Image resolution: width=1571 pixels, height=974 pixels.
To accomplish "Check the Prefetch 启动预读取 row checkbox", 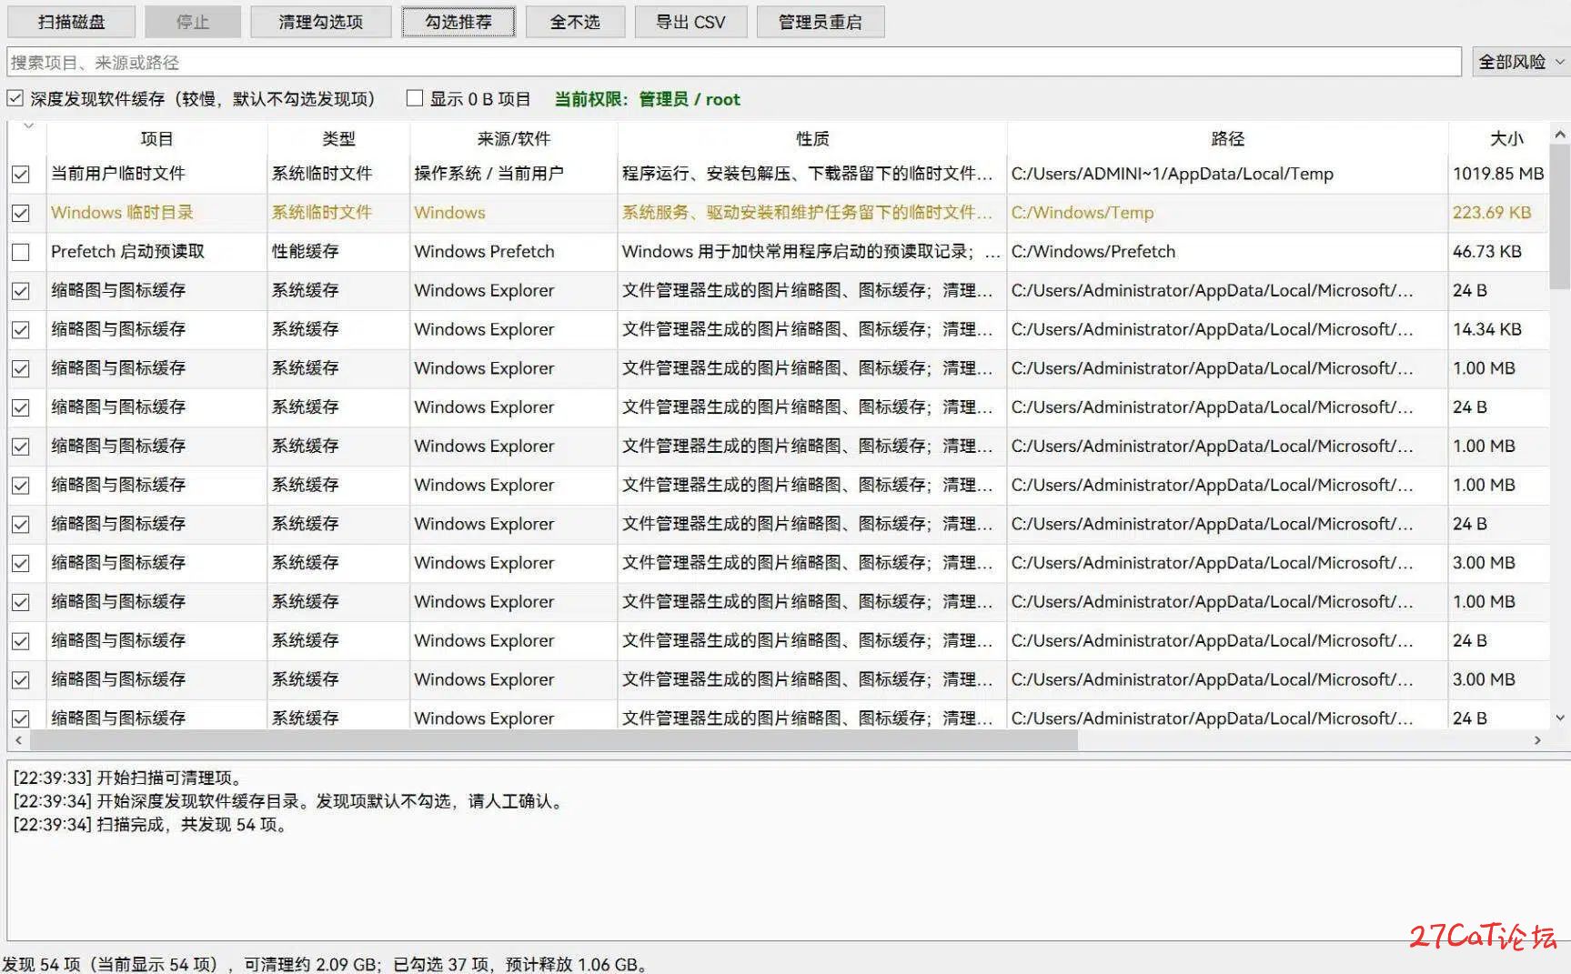I will click(x=21, y=252).
